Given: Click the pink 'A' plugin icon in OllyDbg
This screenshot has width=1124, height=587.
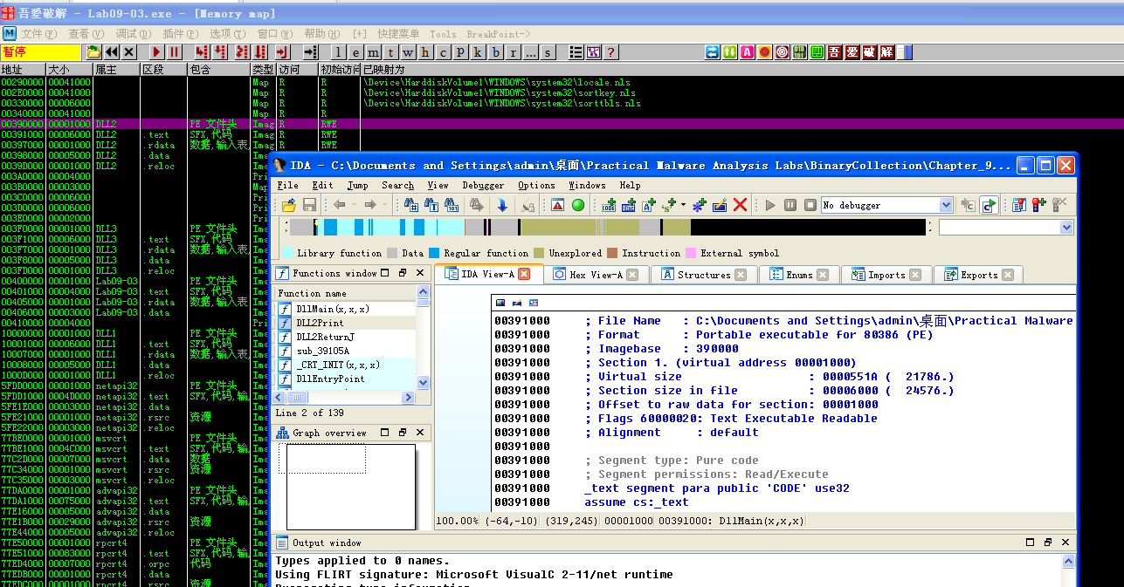Looking at the screenshot, I should click(x=748, y=52).
